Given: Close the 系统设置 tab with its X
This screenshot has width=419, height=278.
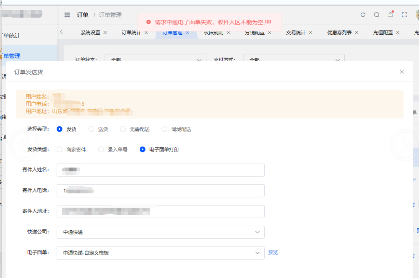Looking at the screenshot, I should click(x=105, y=32).
